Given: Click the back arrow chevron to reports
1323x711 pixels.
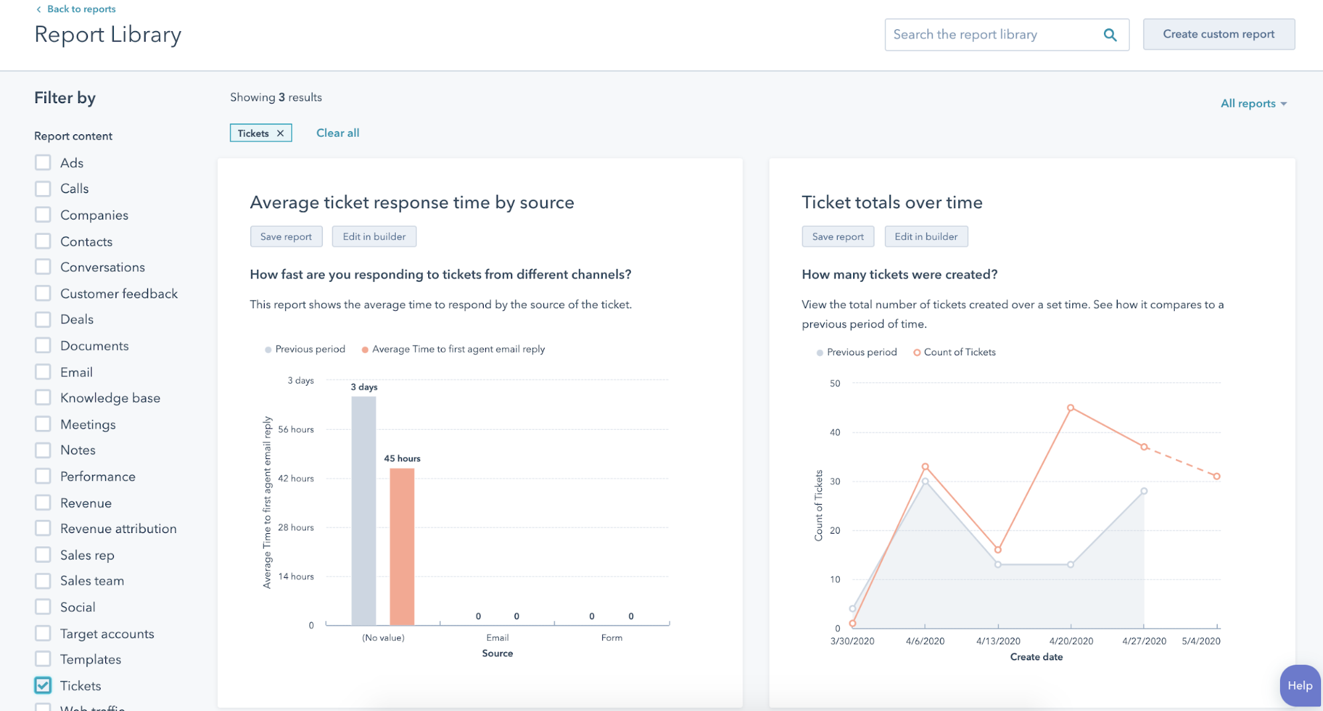Looking at the screenshot, I should tap(38, 9).
